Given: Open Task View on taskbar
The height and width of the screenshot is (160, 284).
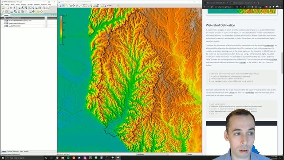Looking at the screenshot, I should (x=51, y=158).
